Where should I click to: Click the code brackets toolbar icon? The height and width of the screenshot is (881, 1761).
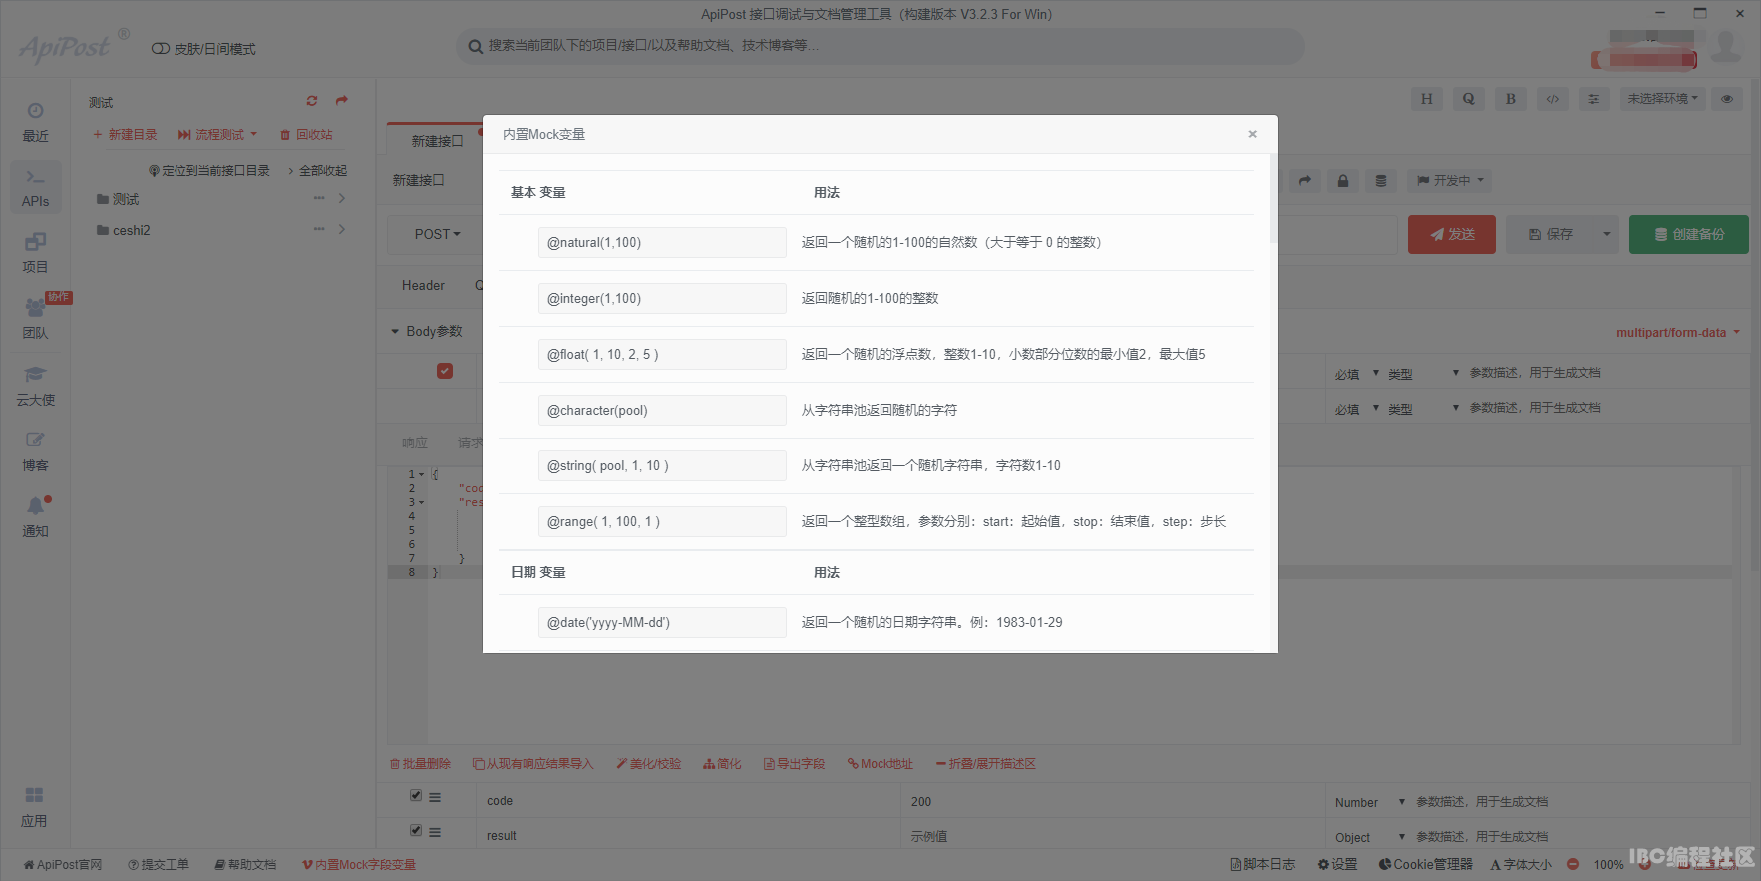(x=1552, y=99)
